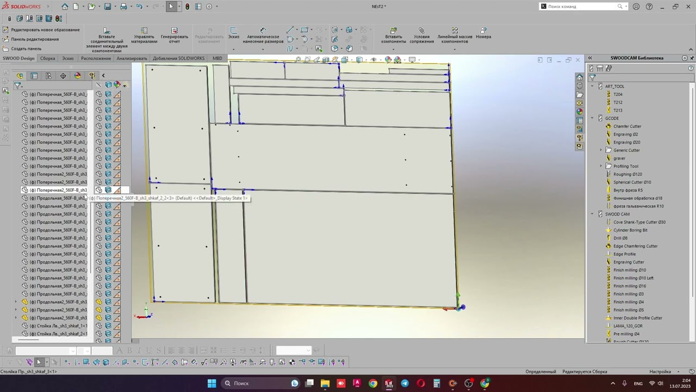696x392 pixels.
Task: Click the Эскиз sketch tool in ribbon
Action: [x=233, y=33]
